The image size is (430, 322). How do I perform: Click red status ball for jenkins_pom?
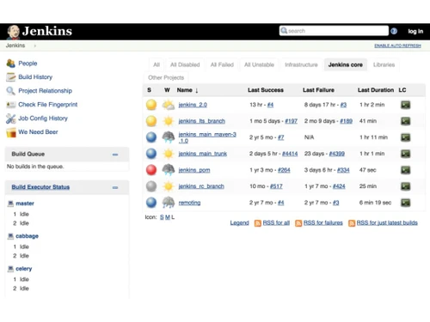click(x=151, y=170)
